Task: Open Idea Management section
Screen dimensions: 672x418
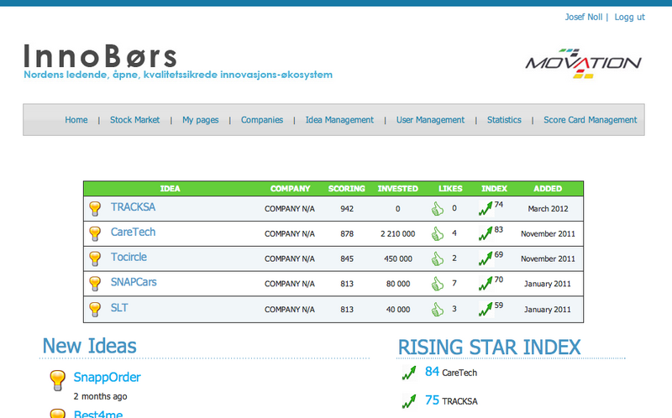Action: (x=339, y=120)
